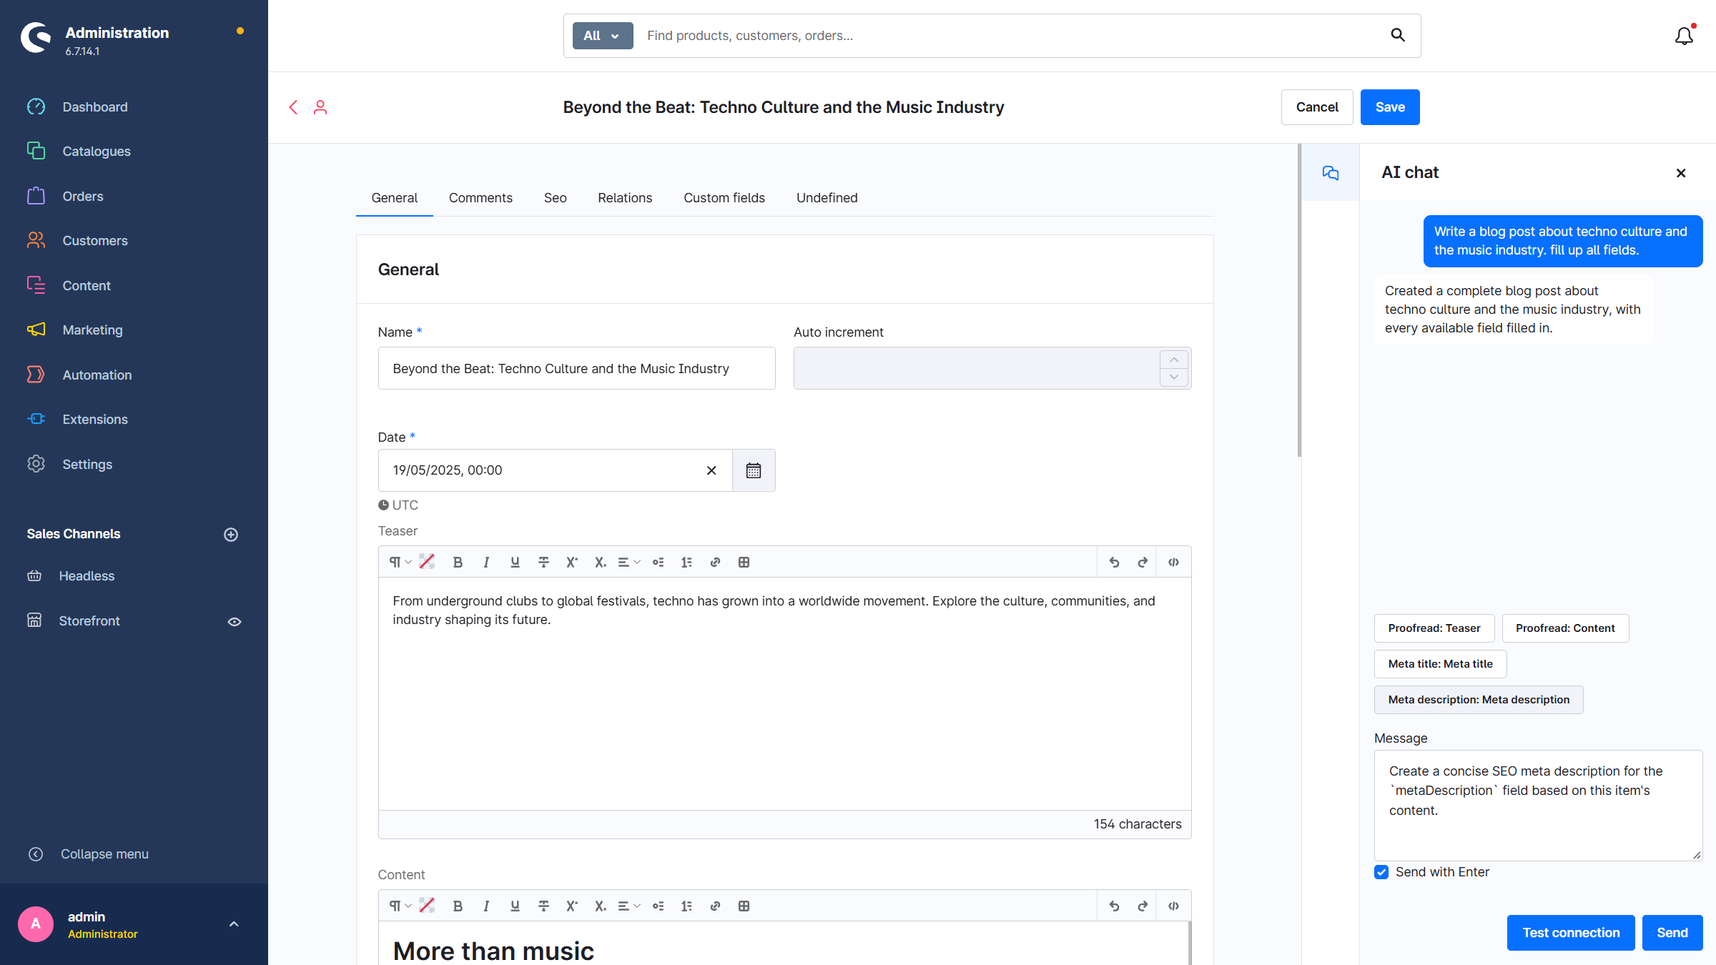Image resolution: width=1716 pixels, height=965 pixels.
Task: Click the Cancel button
Action: (1317, 107)
